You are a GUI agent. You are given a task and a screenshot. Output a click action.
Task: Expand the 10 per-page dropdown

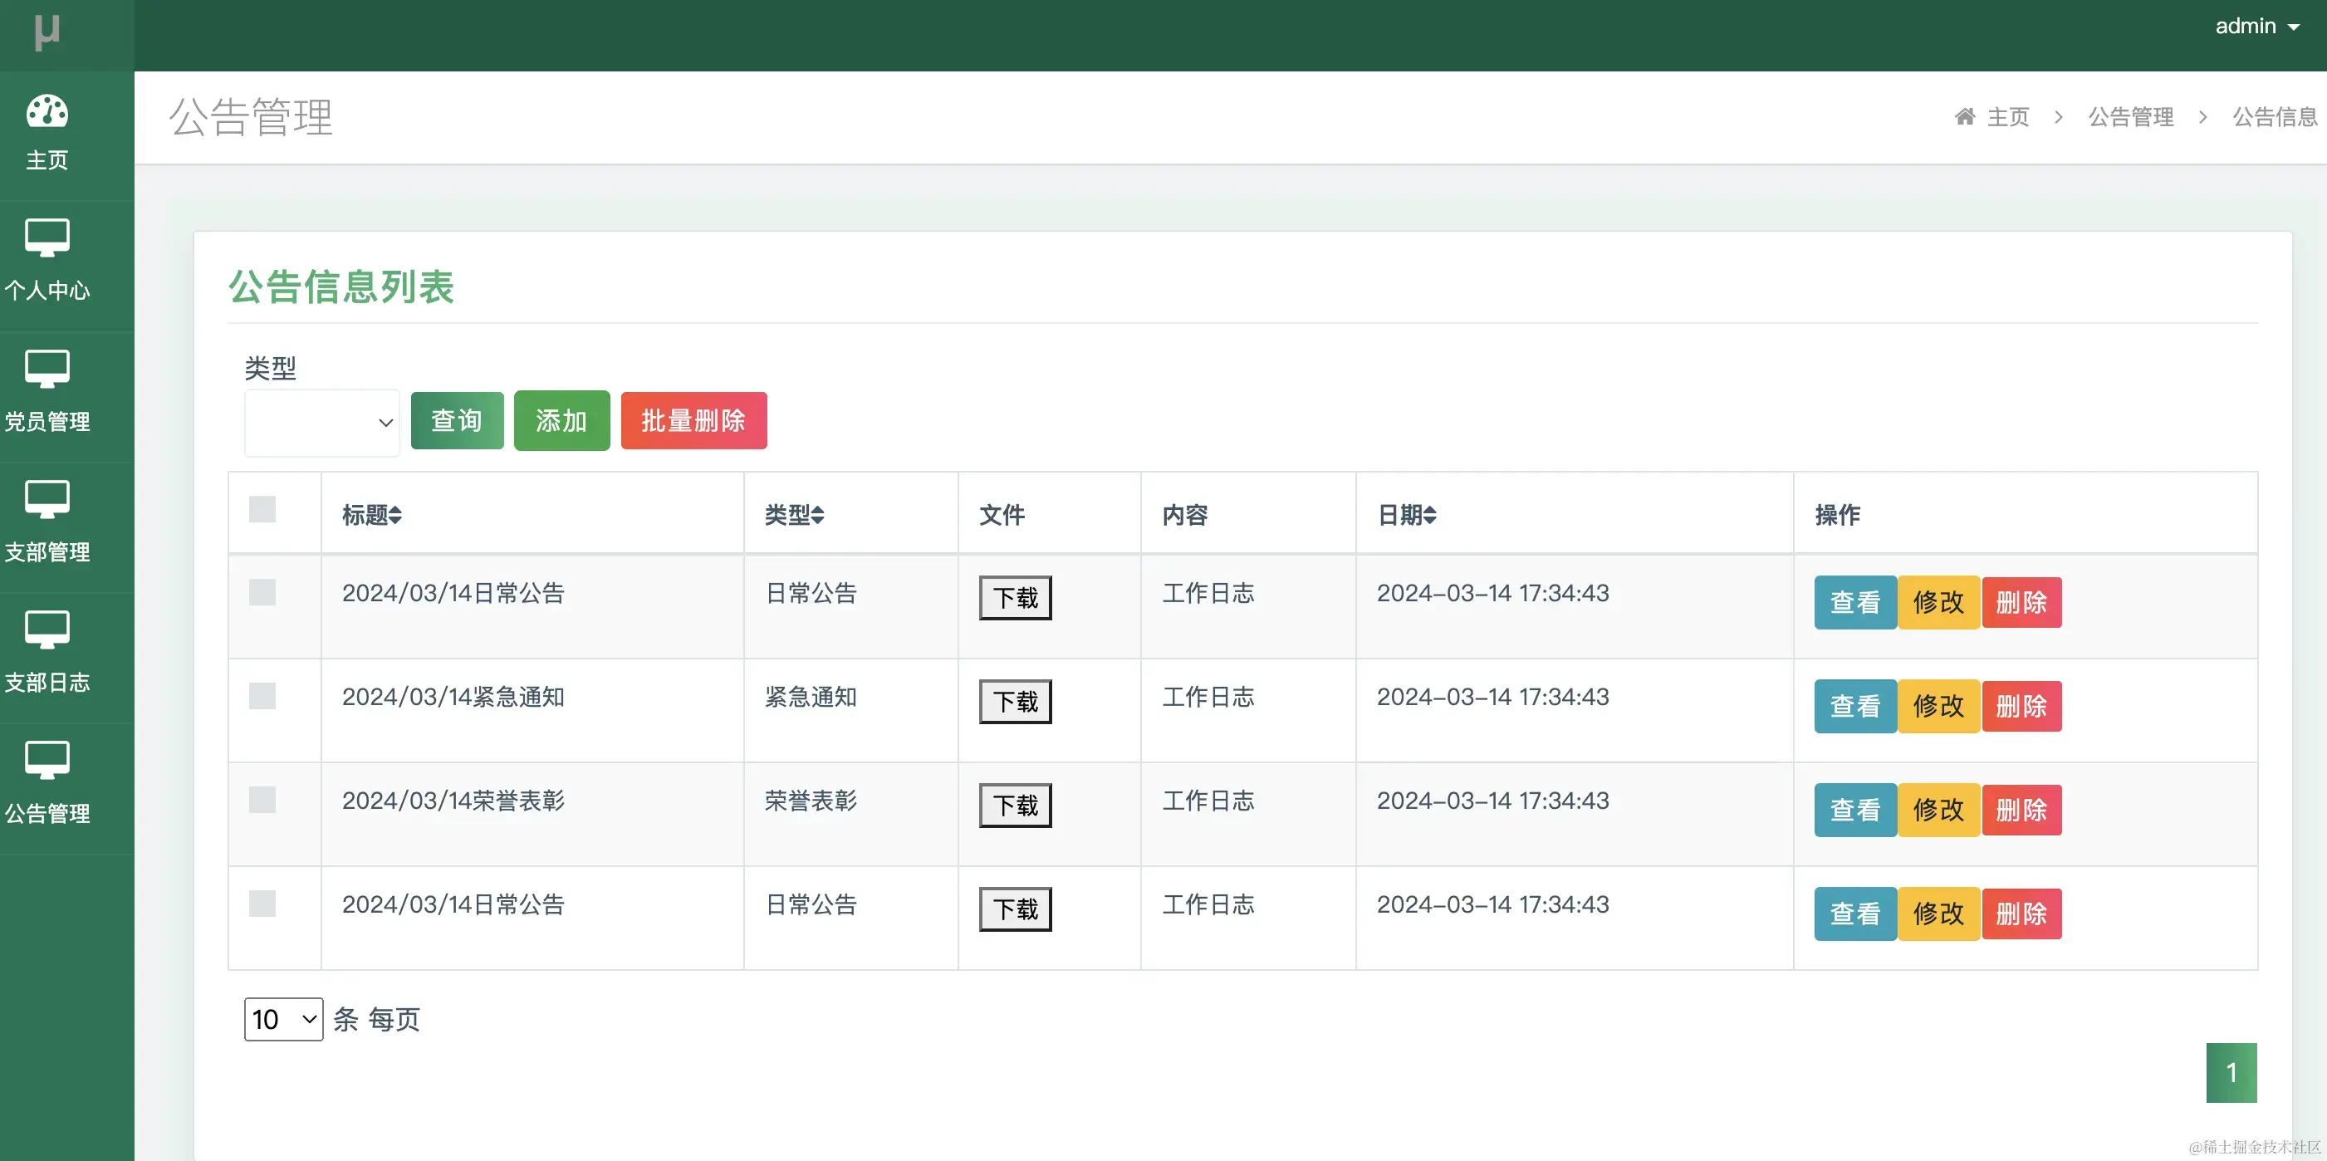[x=282, y=1019]
